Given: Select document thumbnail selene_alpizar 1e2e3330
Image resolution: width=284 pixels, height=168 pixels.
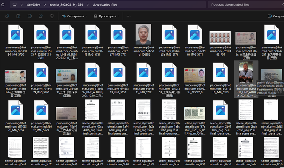Looking at the screenshot, I should click(143, 110).
